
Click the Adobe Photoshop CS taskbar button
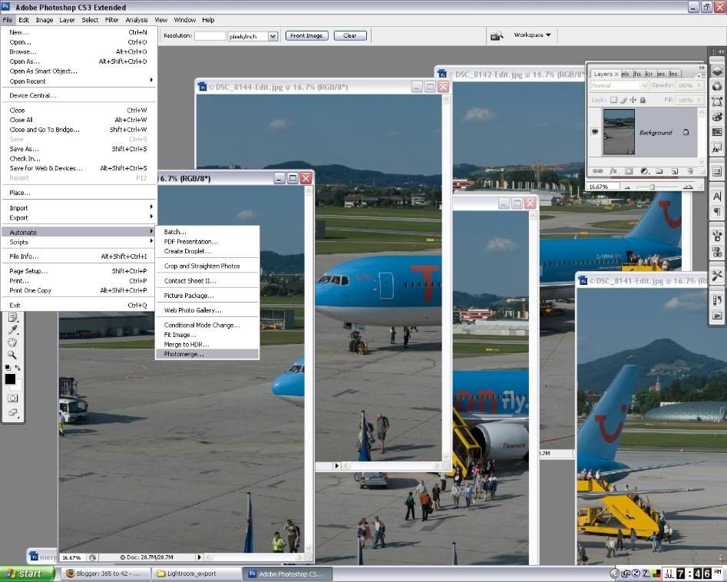[287, 574]
